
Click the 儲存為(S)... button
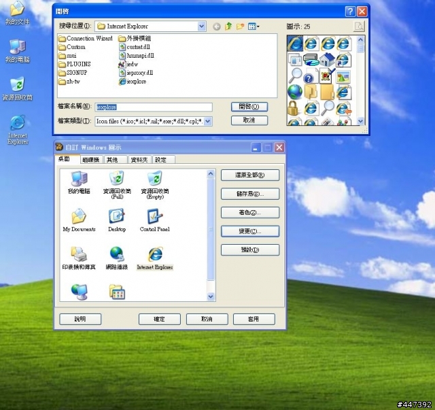[250, 194]
